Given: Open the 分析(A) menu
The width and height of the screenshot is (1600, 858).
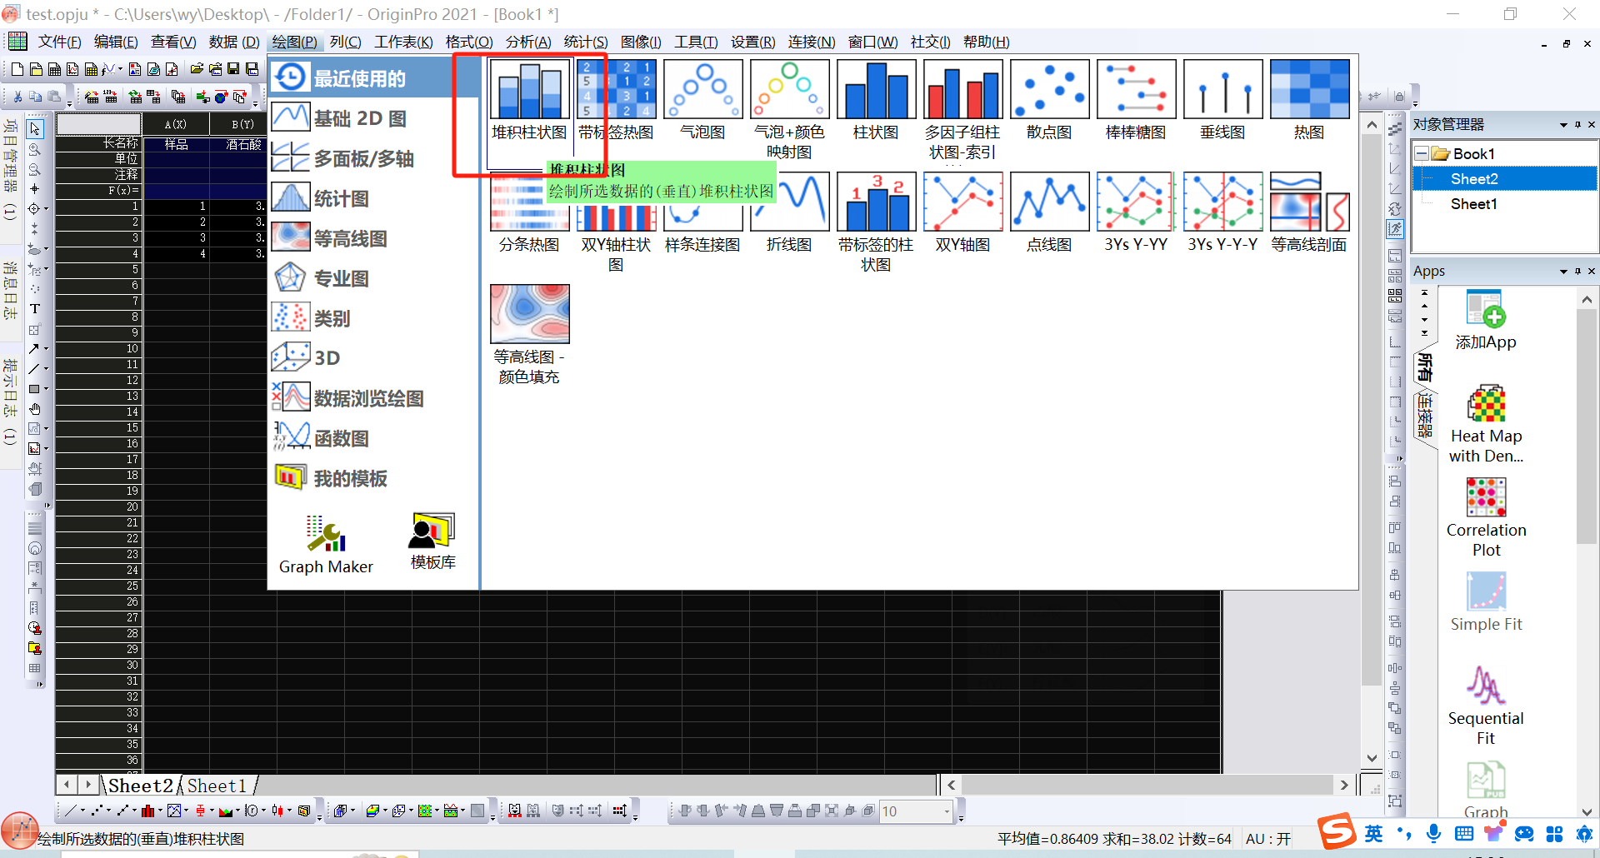Looking at the screenshot, I should tap(527, 42).
